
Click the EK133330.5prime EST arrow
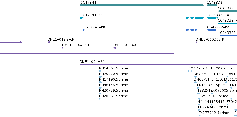click(x=199, y=88)
